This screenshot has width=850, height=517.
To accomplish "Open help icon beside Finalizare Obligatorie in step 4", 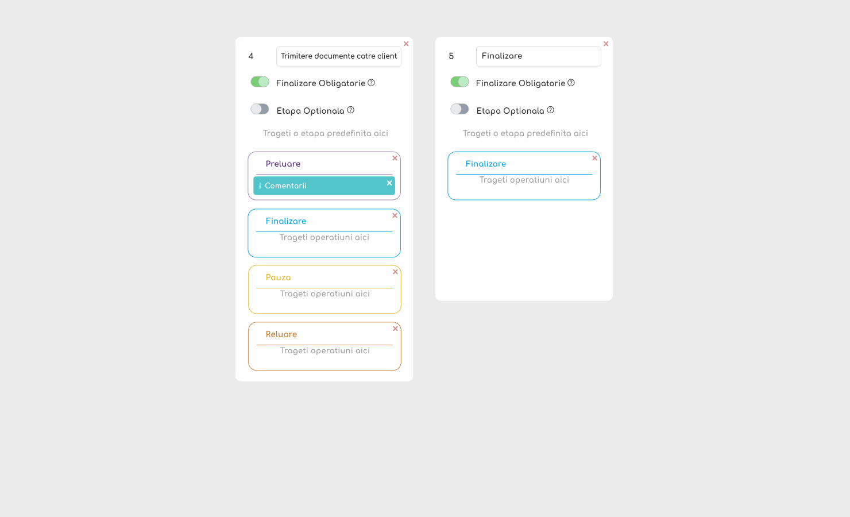I will [371, 83].
